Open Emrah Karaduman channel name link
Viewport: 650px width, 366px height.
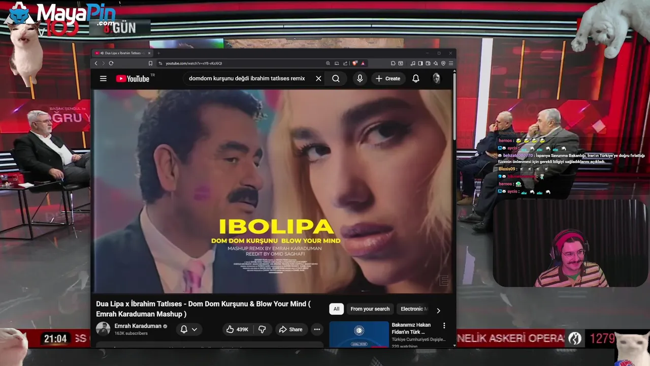(138, 326)
